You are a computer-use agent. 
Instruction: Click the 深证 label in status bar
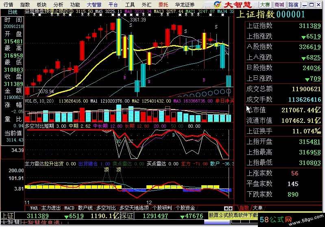click(127, 216)
